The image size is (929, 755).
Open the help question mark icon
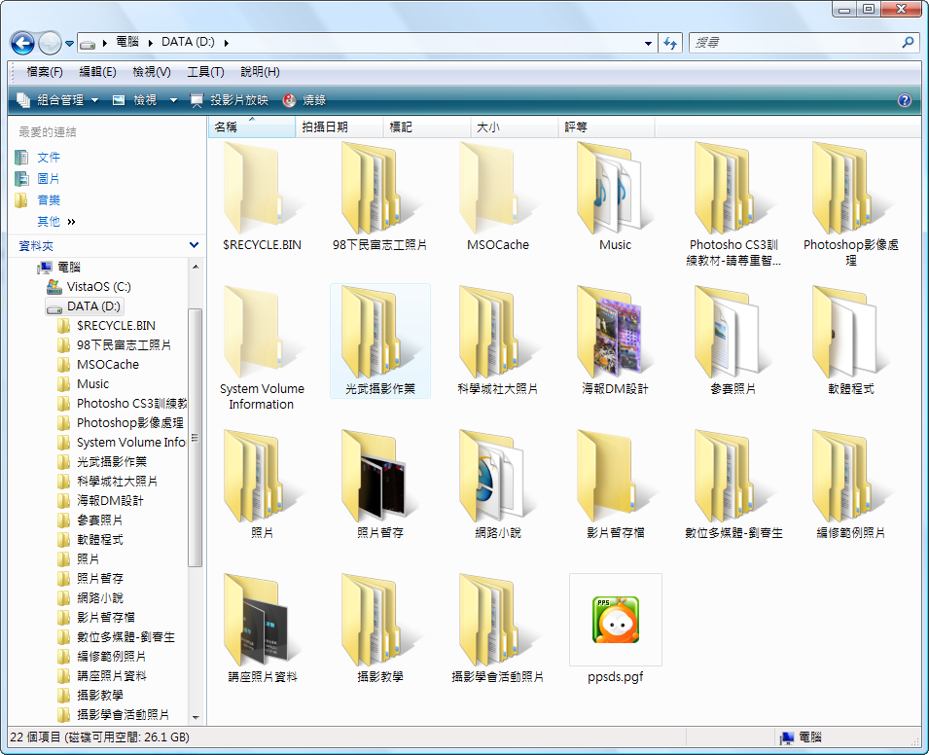[x=904, y=100]
